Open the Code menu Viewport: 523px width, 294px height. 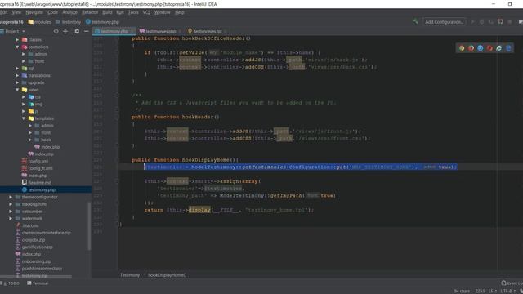tap(52, 12)
